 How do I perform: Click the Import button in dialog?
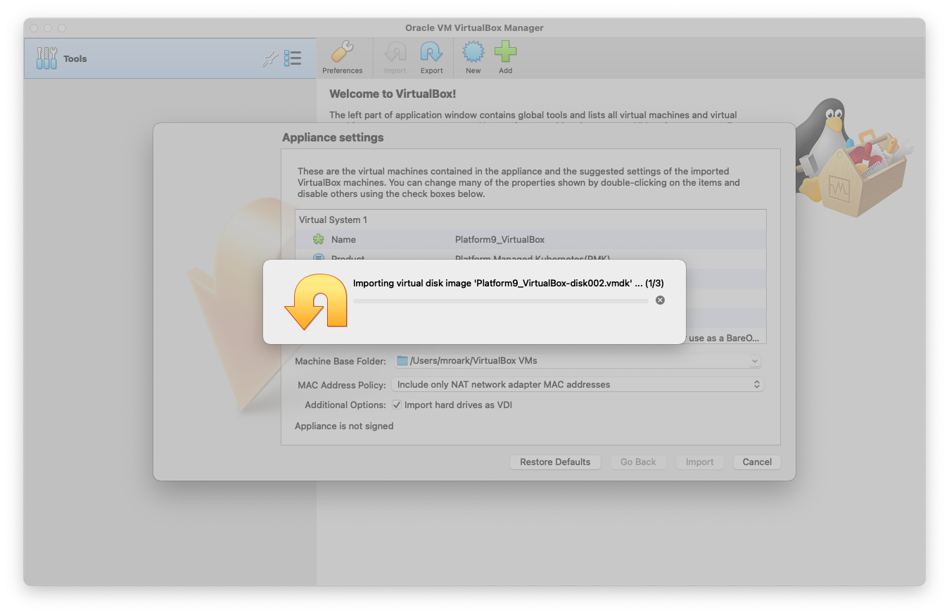[699, 462]
